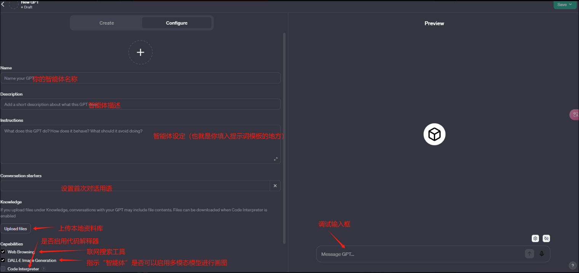This screenshot has width=579, height=273.
Task: Click the Knowledge section label
Action: (11, 202)
